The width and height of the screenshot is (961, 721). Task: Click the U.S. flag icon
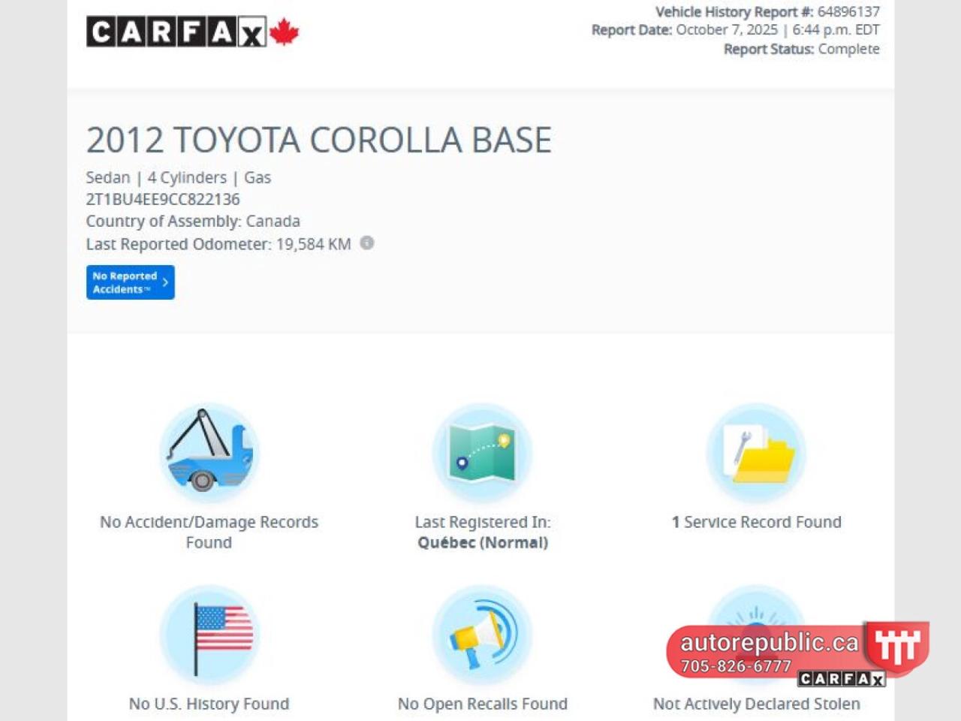(209, 635)
